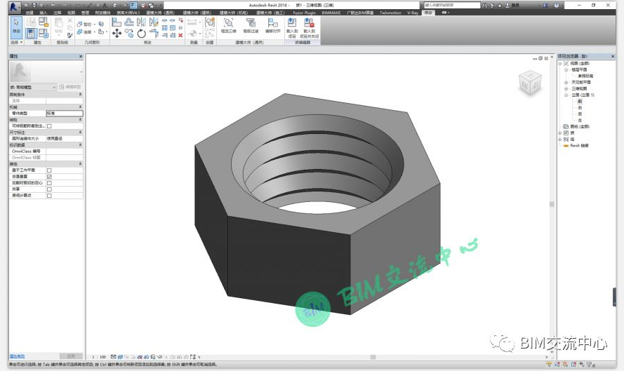The width and height of the screenshot is (624, 371).
Task: Expand the 三维视图 tree node
Action: click(566, 88)
